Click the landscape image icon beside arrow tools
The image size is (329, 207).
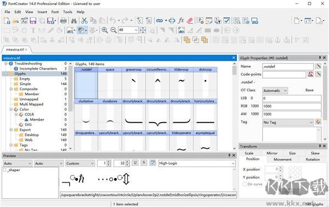pos(181,30)
